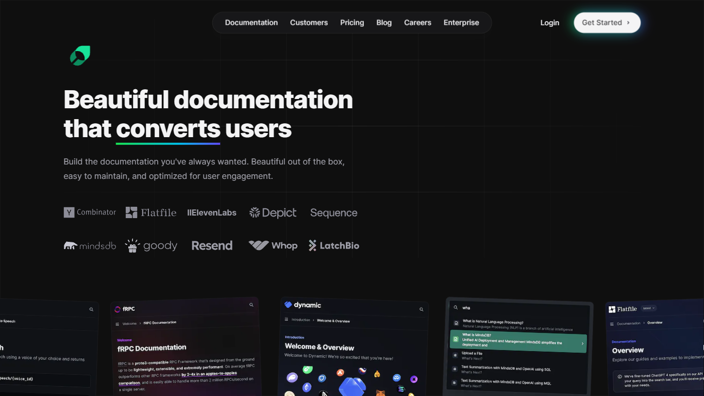Click the Whop logo
Screen dimensions: 704x396
pos(273,245)
